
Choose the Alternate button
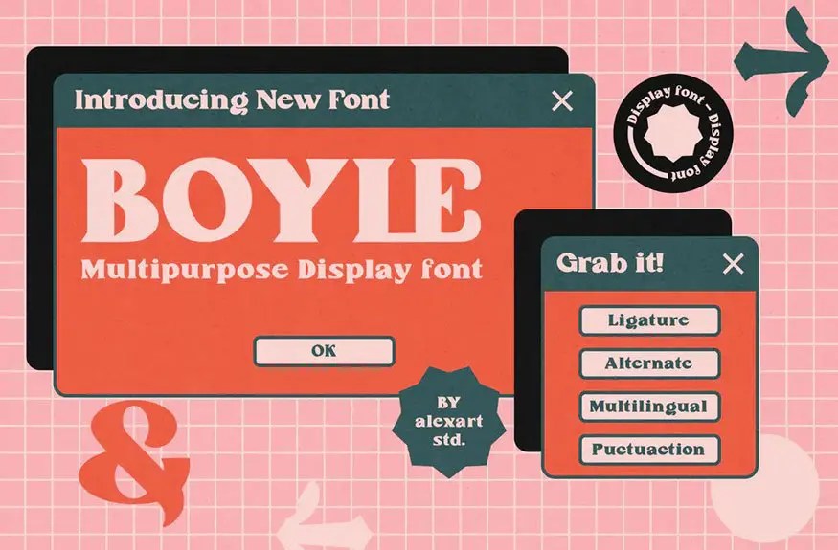(650, 363)
